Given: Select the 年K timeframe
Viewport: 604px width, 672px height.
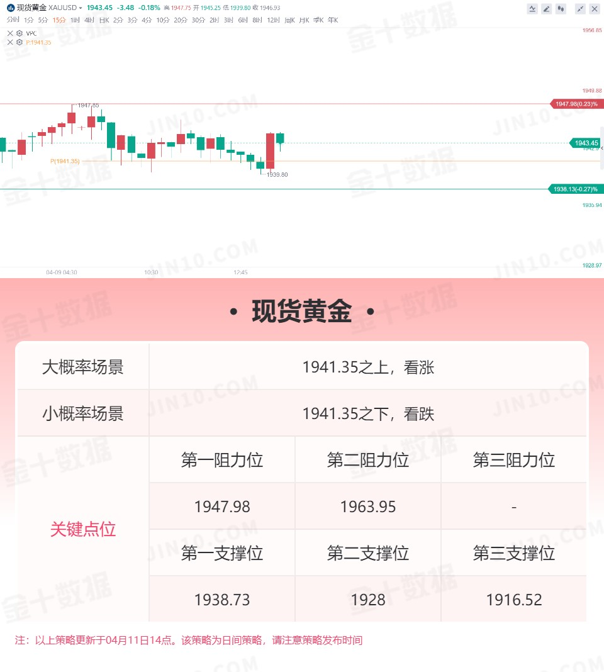Looking at the screenshot, I should click(333, 20).
